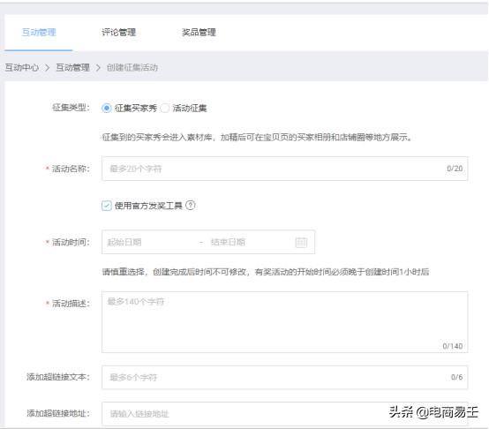Image resolution: width=489 pixels, height=429 pixels.
Task: Focus the 活动描述 text area
Action: pos(284,322)
